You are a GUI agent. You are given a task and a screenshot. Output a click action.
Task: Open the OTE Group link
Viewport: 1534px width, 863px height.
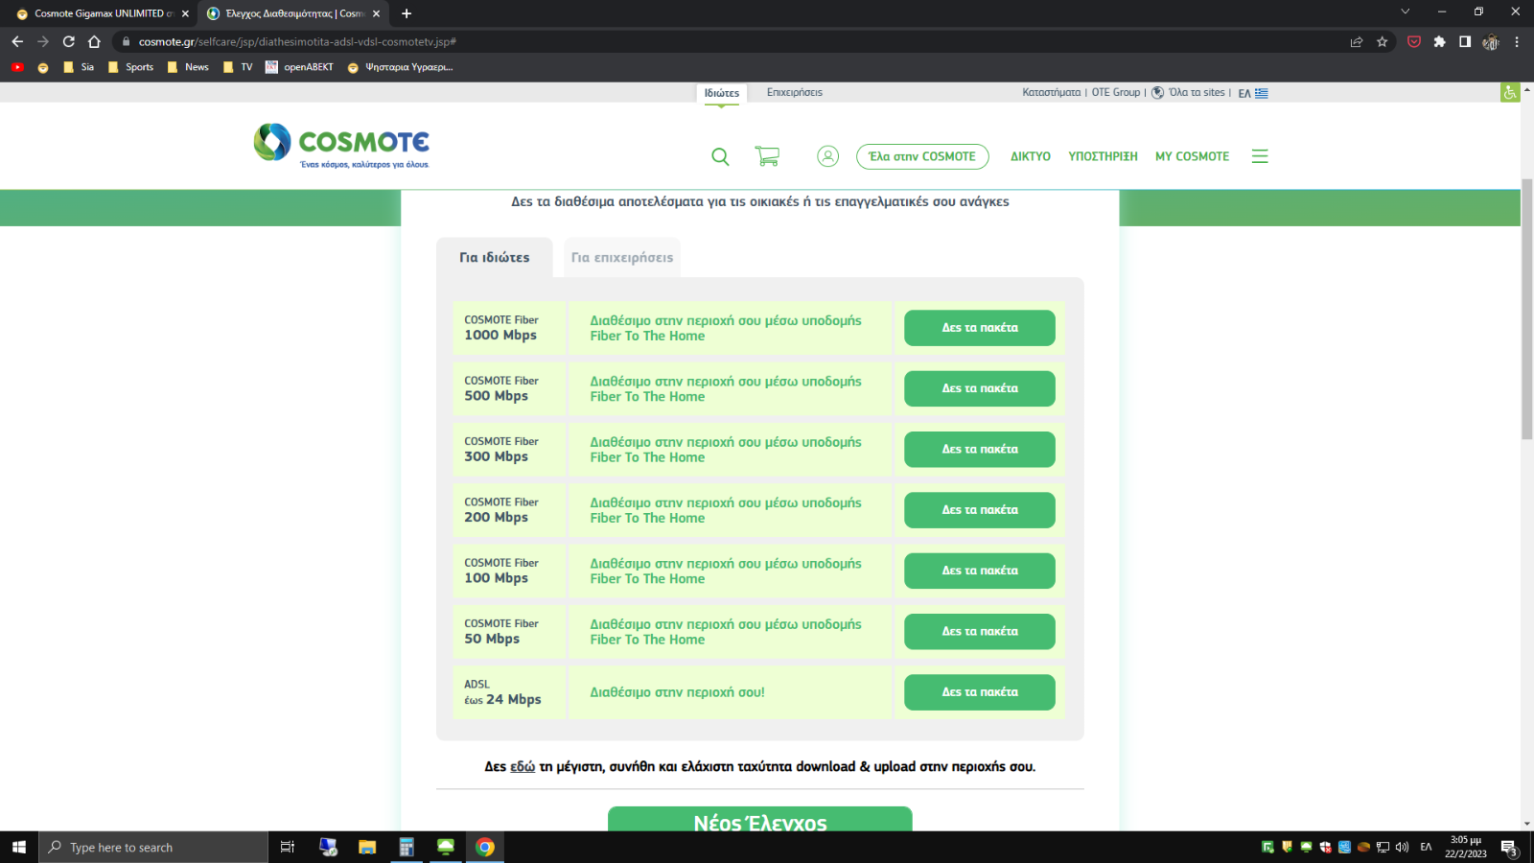point(1116,93)
